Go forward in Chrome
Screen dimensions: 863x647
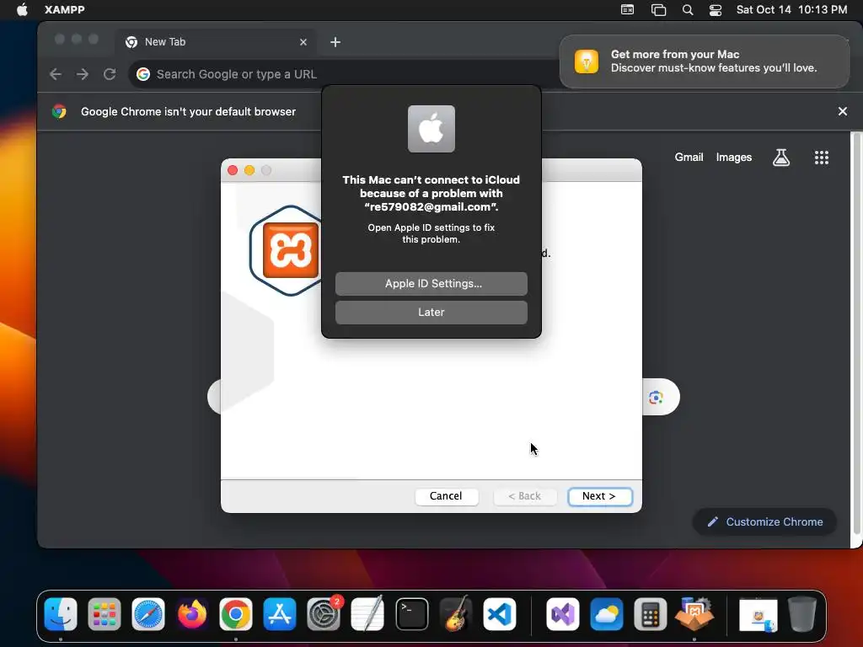83,74
